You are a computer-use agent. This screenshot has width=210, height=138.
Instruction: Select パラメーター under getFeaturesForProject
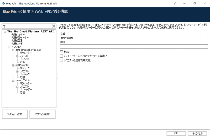click(25, 53)
